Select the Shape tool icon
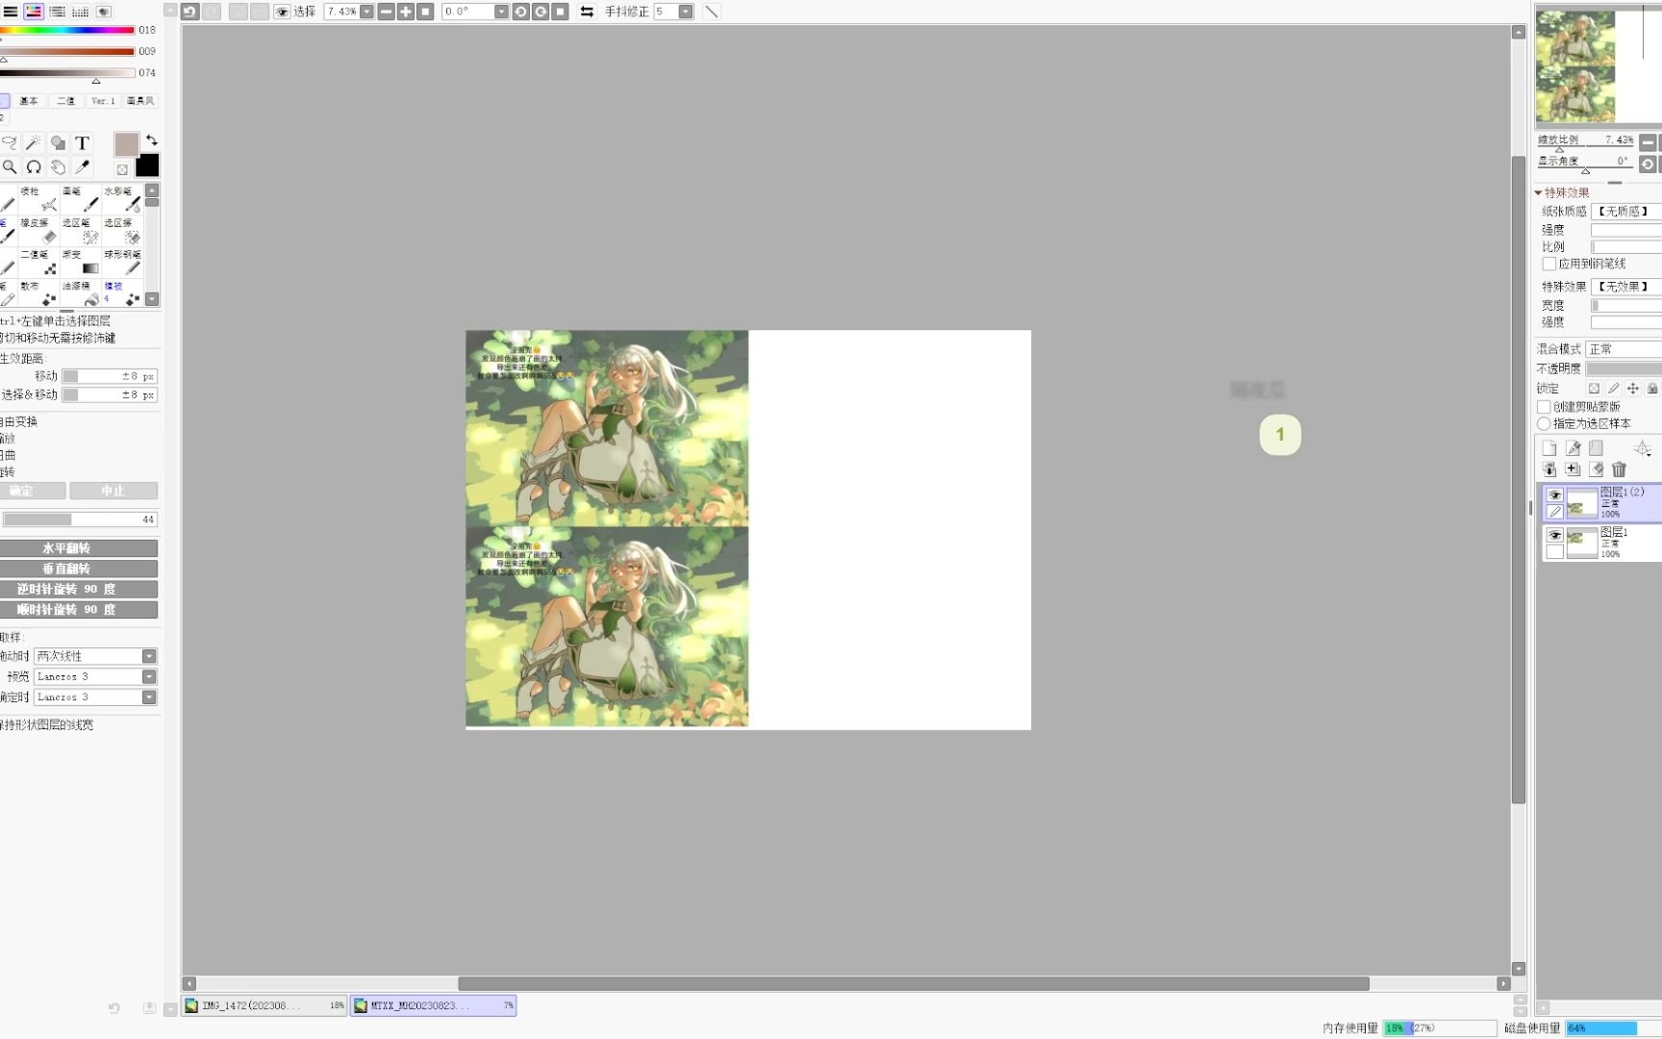This screenshot has height=1039, width=1662. tap(58, 143)
